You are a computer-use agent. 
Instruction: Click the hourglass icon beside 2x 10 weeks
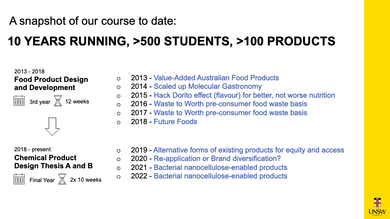click(x=62, y=179)
